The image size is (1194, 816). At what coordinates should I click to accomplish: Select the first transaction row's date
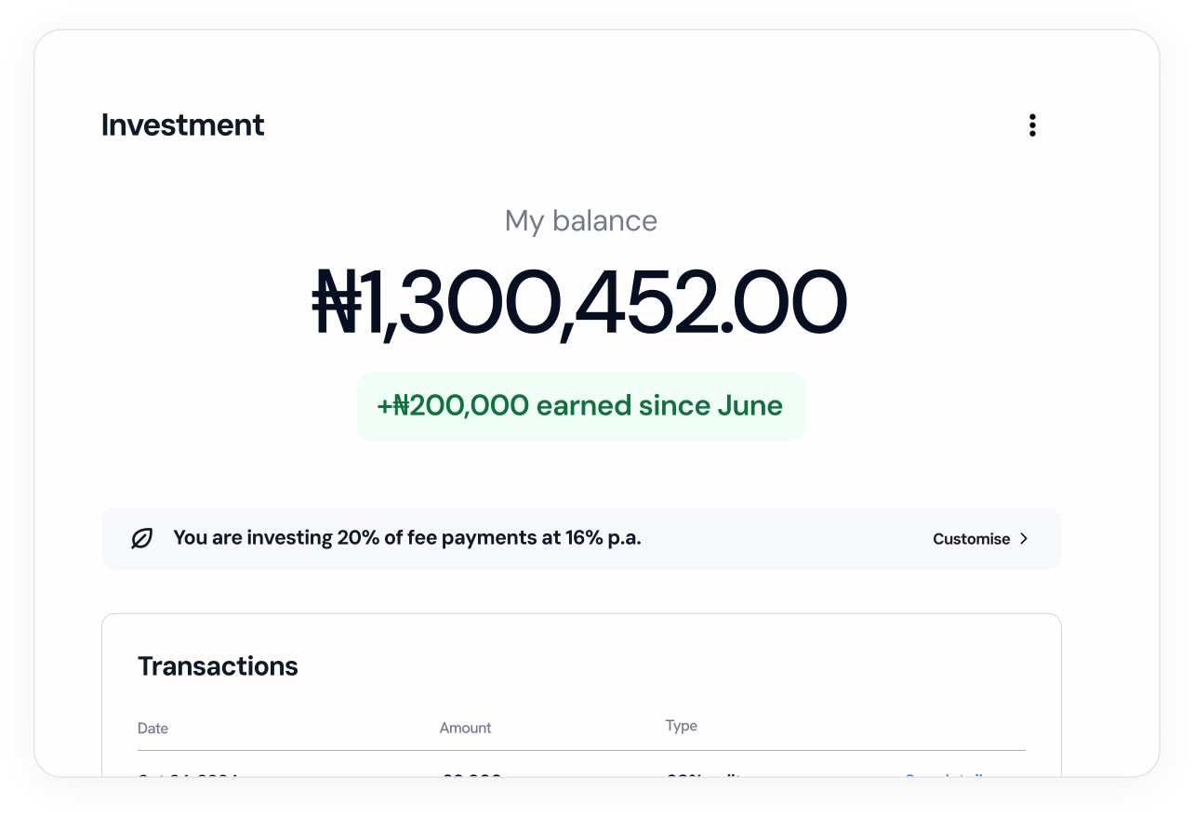coord(188,775)
